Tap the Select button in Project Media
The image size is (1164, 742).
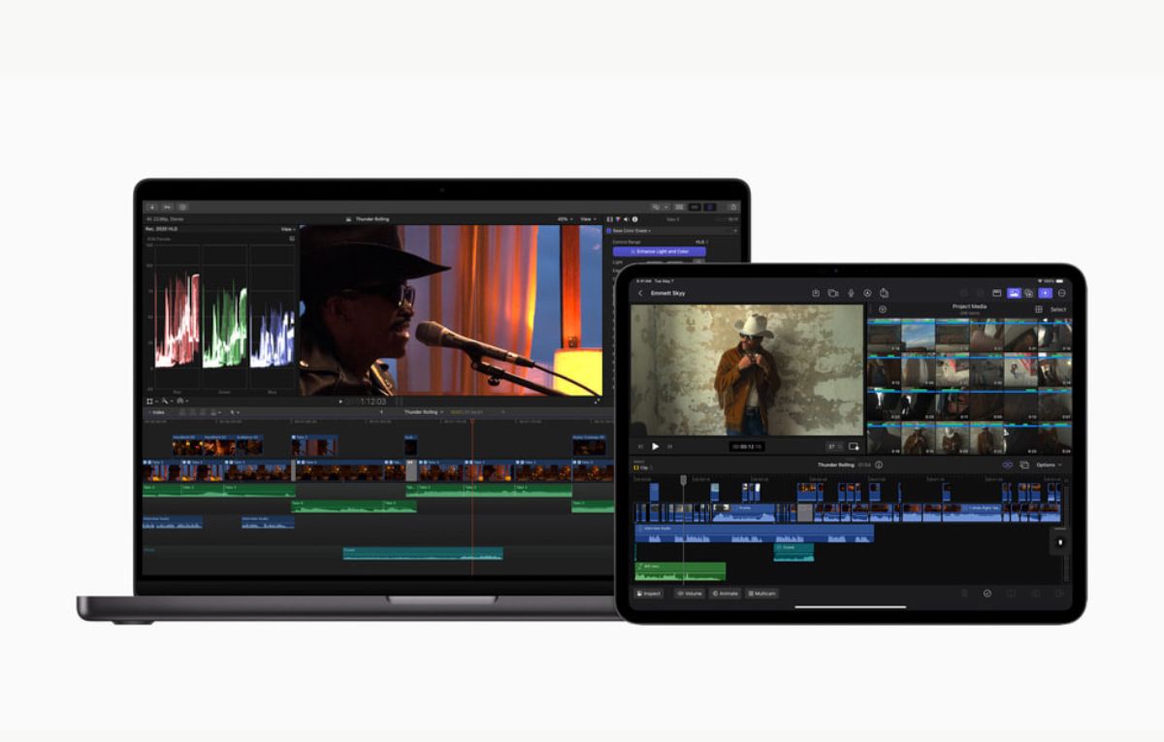pyautogui.click(x=1057, y=309)
